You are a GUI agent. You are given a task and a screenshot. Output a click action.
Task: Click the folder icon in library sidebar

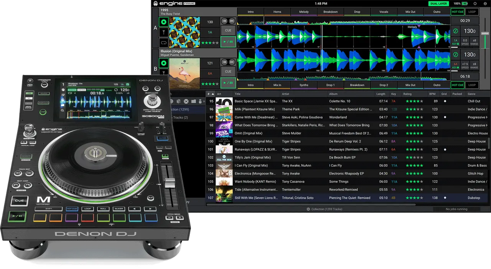tap(194, 101)
